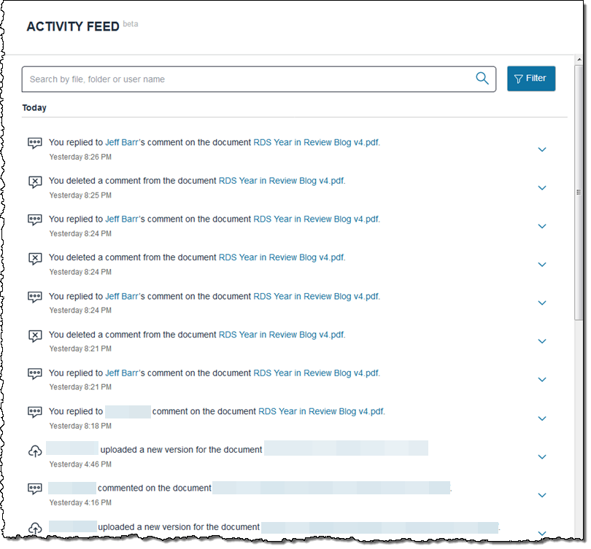The height and width of the screenshot is (549, 591).
Task: Click comment icon for the 8:26 PM reply
Action: [34, 143]
